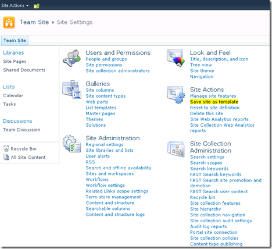Open Search and offline availability
The height and width of the screenshot is (249, 272).
(119, 168)
